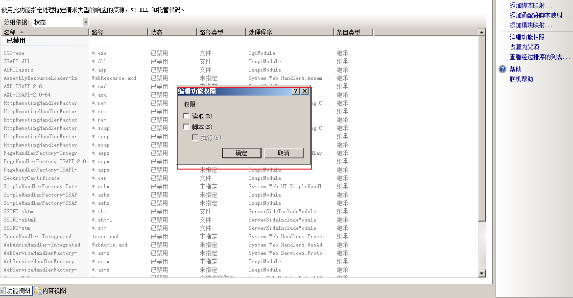573x298 pixels.
Task: Open 查看经过排序的列表 link
Action: click(539, 57)
